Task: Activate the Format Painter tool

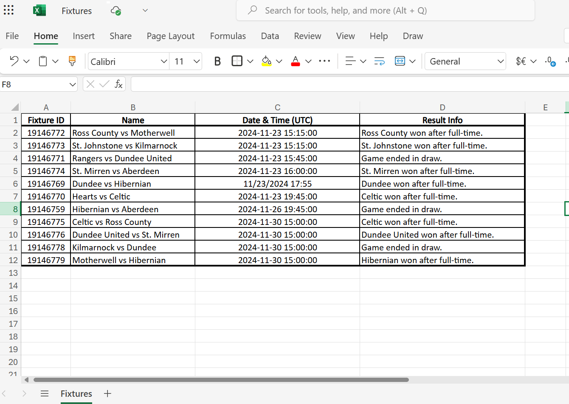Action: coord(72,61)
